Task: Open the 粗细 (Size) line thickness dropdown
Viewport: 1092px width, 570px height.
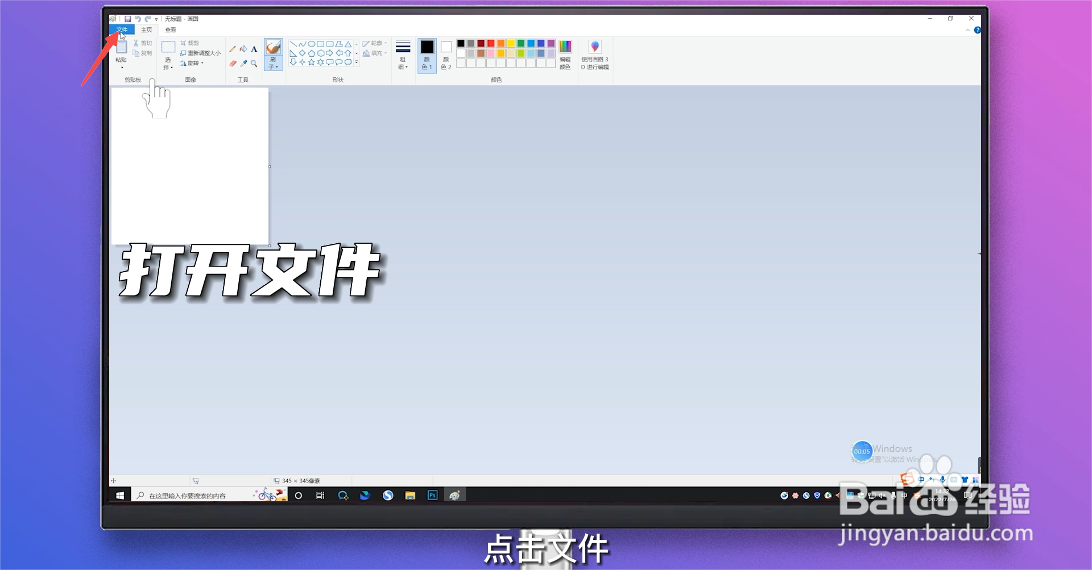Action: pyautogui.click(x=403, y=55)
